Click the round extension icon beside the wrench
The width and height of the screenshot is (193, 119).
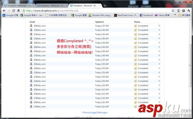point(184,11)
